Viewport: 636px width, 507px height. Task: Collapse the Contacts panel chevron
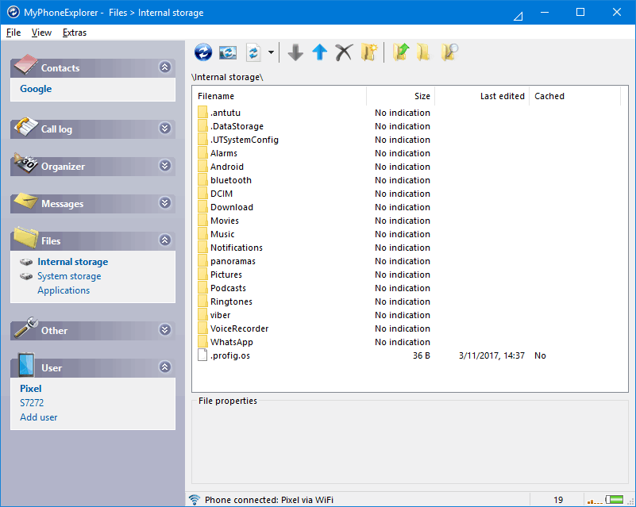(164, 67)
